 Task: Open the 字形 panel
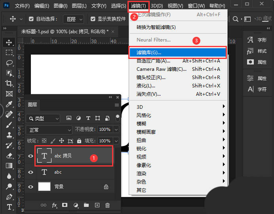257,40
